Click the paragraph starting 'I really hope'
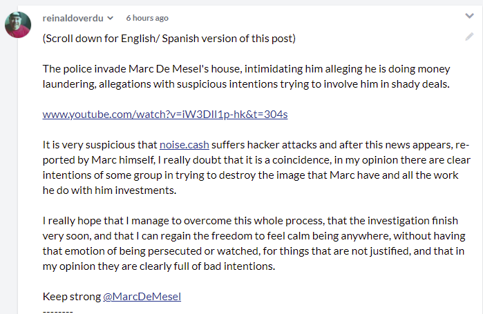Screen dimensions: 483x314 coord(254,244)
